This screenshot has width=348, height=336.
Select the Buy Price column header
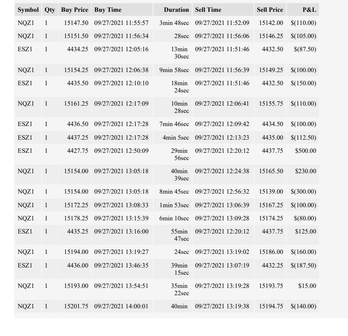75,10
